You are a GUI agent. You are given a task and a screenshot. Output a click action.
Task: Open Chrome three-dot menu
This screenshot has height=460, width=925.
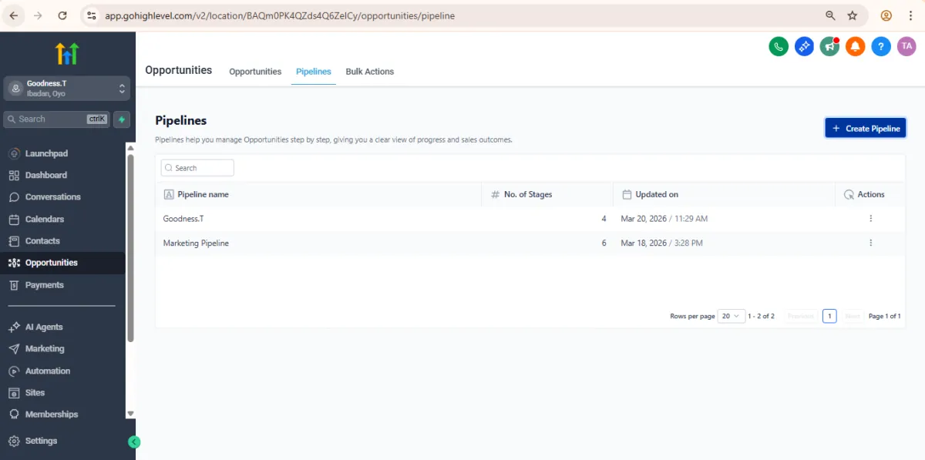[910, 15]
